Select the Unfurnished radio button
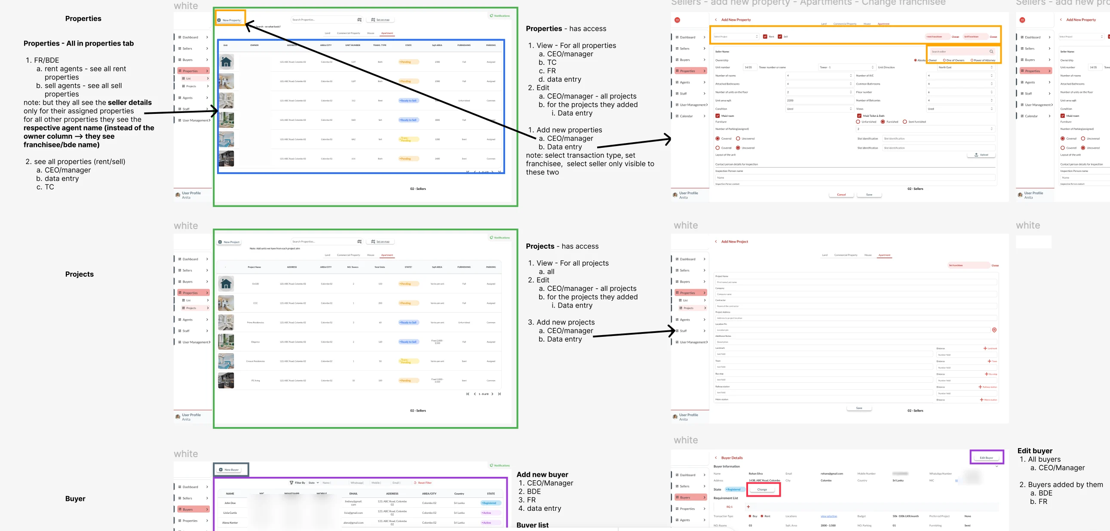This screenshot has width=1110, height=531. [858, 122]
